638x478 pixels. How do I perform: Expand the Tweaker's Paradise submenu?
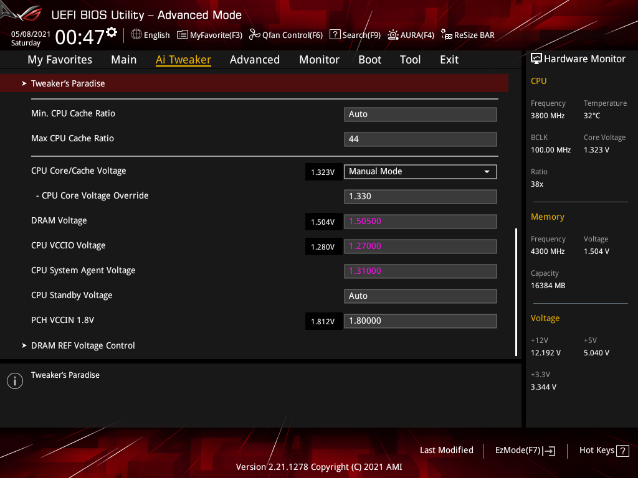click(254, 83)
